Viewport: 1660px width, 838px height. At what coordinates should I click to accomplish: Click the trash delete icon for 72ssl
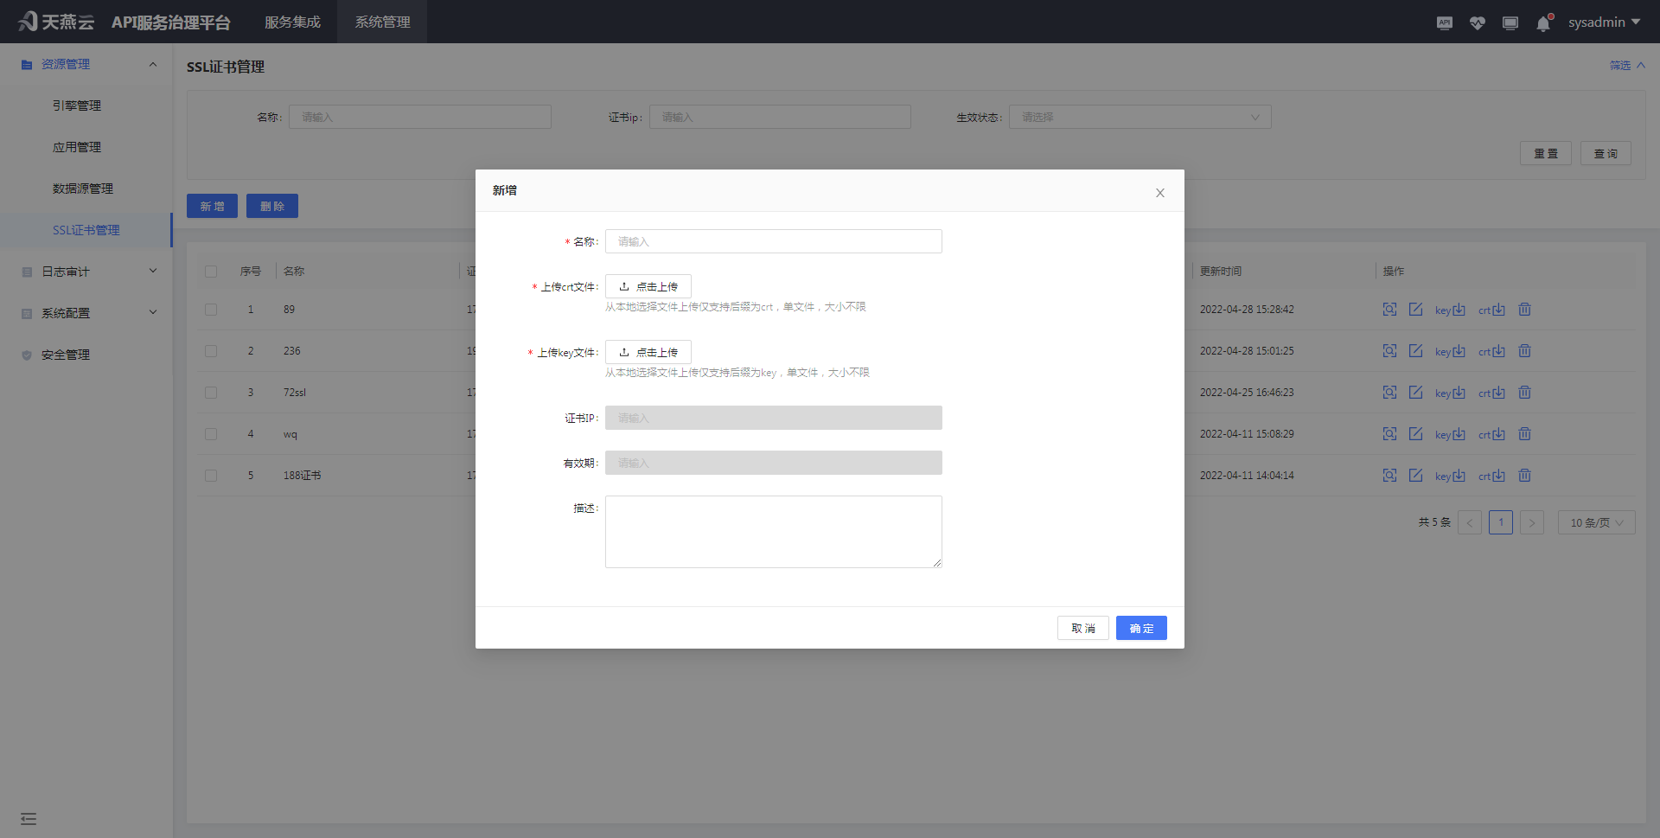coord(1524,392)
